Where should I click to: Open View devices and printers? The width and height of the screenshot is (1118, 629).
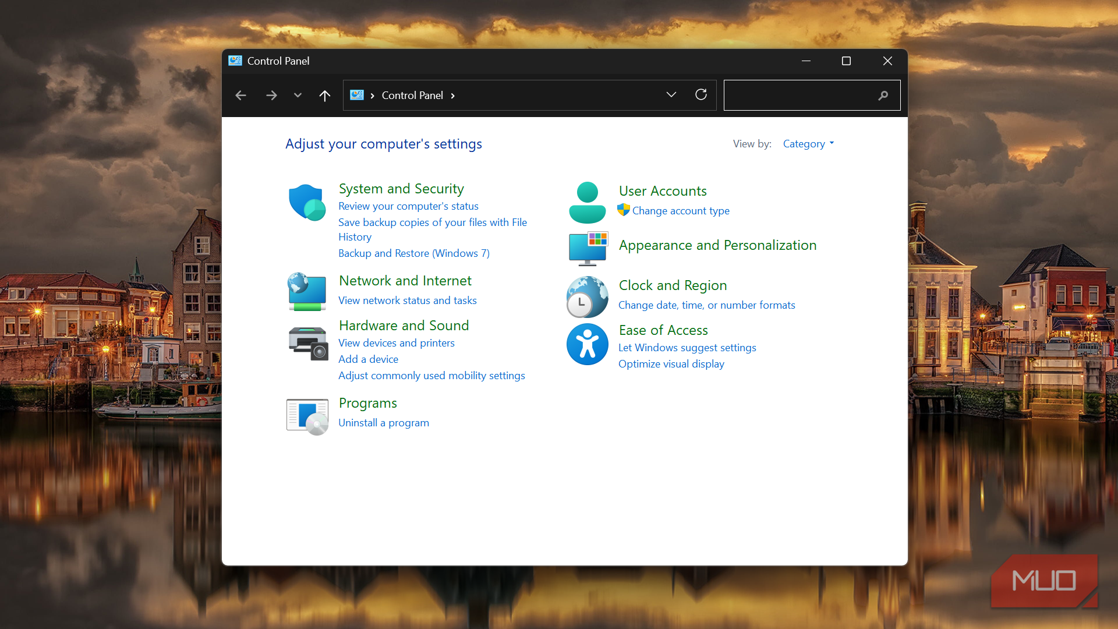[397, 343]
